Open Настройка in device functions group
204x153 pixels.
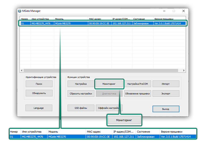pos(80,84)
